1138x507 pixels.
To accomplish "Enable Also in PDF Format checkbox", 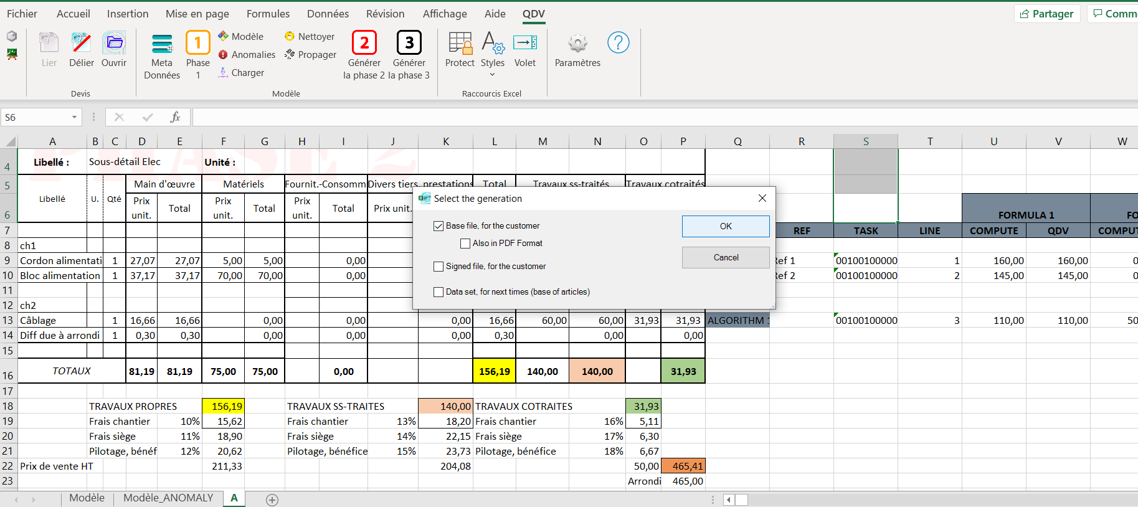I will [x=465, y=244].
